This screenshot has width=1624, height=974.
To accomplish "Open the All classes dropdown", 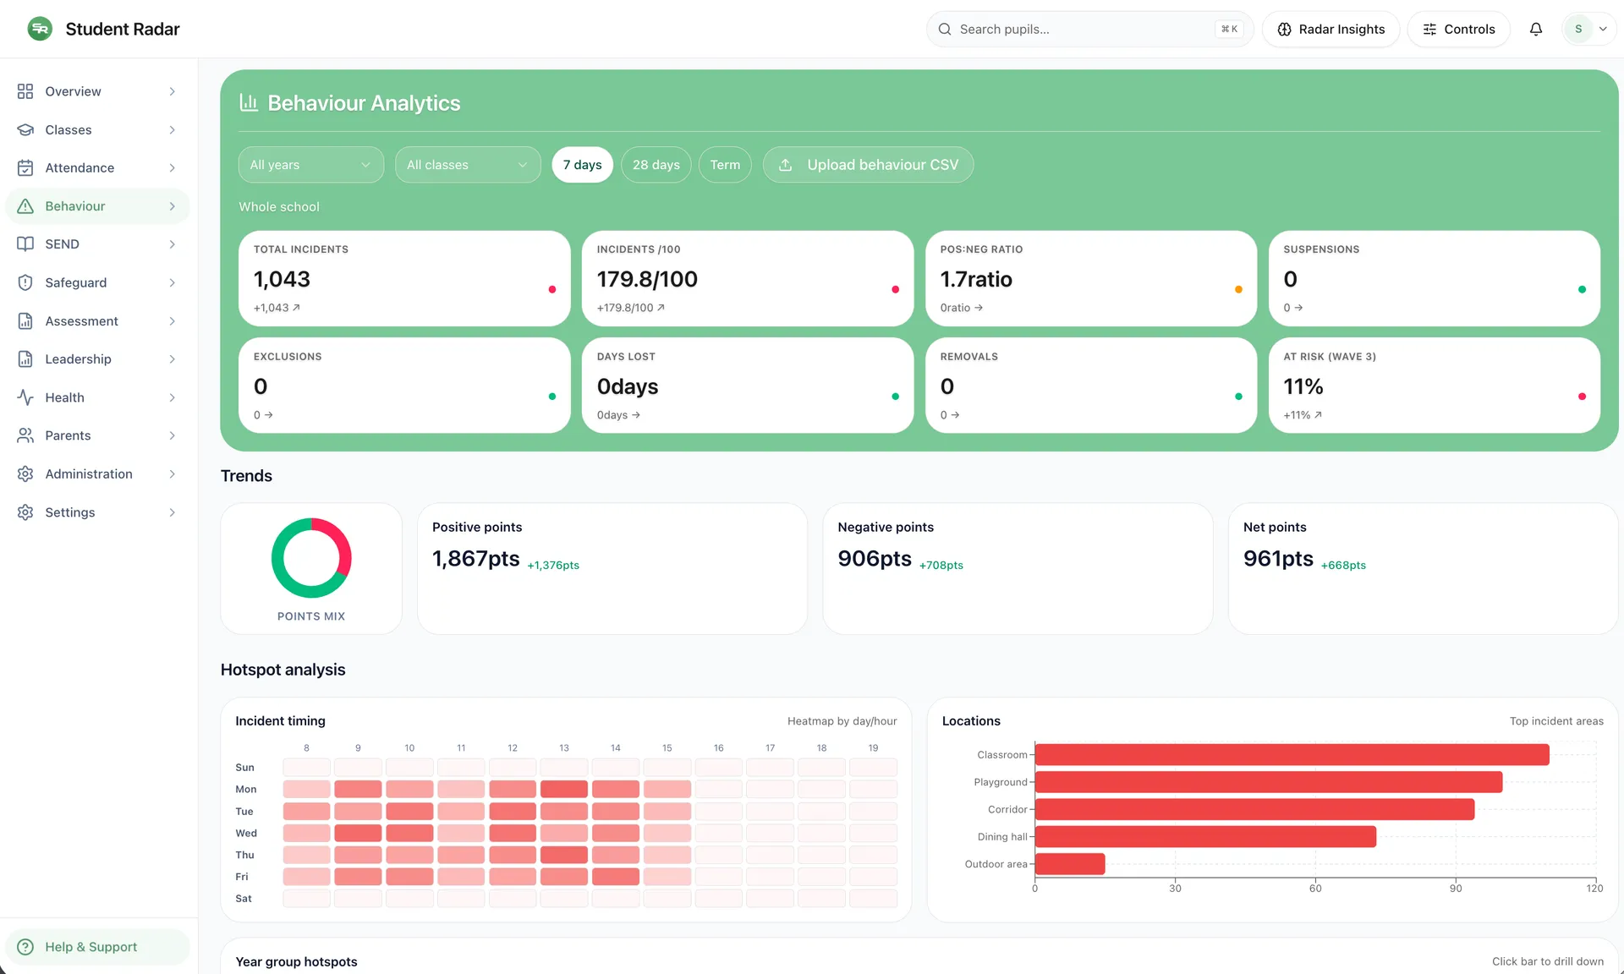I will coord(468,165).
